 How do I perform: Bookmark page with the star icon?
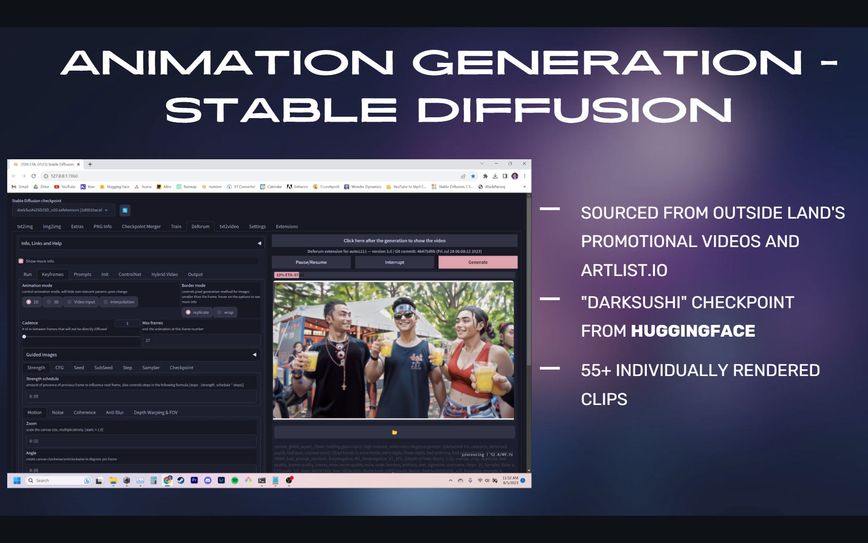pyautogui.click(x=473, y=176)
